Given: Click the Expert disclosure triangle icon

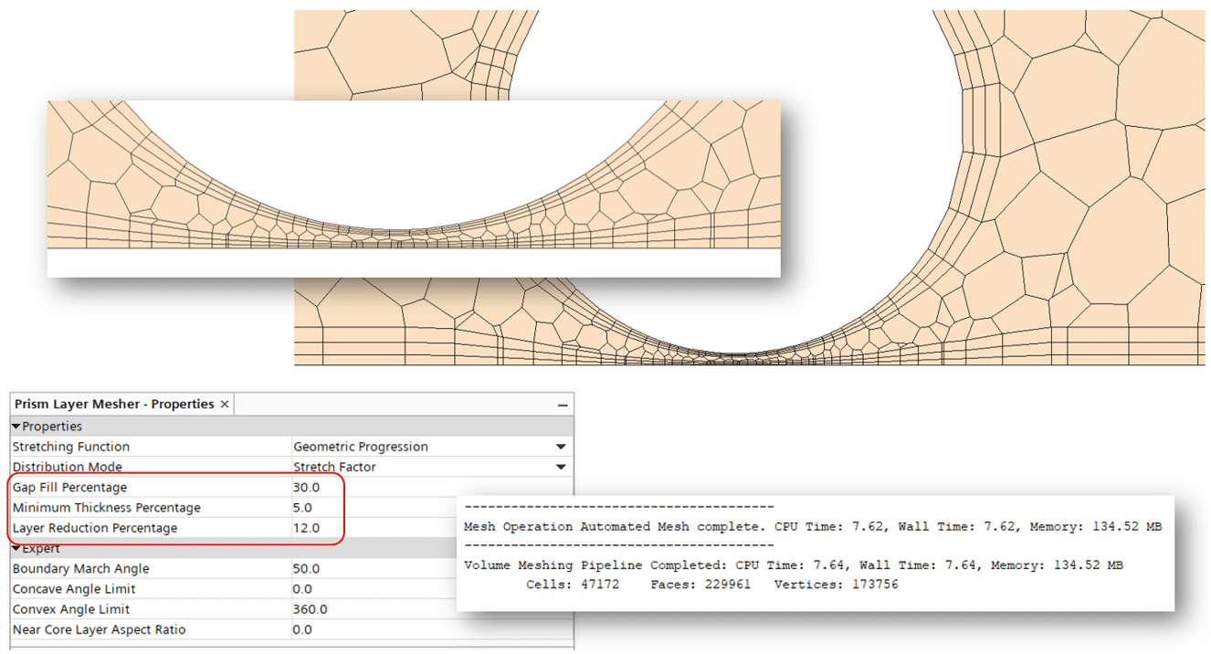Looking at the screenshot, I should [x=16, y=548].
